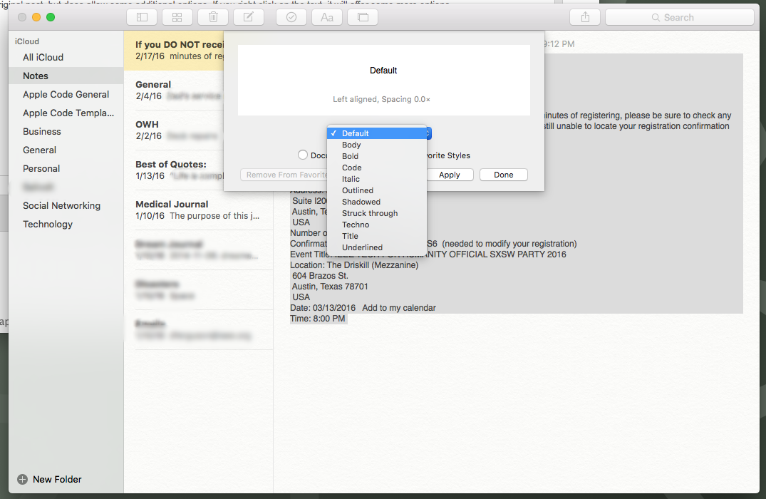Click New Folder label in the sidebar
The height and width of the screenshot is (499, 766).
[57, 480]
